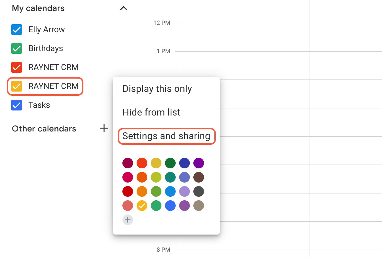Click the Tasks calendar label
The width and height of the screenshot is (382, 257).
click(39, 105)
